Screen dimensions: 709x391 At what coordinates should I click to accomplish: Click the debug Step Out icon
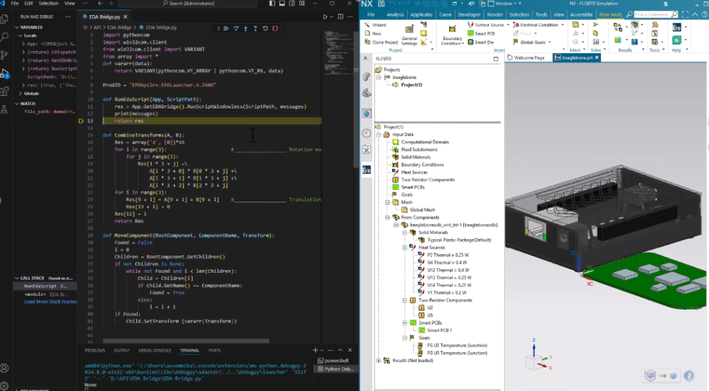pyautogui.click(x=255, y=28)
